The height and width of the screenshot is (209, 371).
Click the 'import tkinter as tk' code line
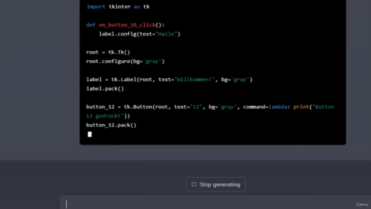click(x=118, y=6)
